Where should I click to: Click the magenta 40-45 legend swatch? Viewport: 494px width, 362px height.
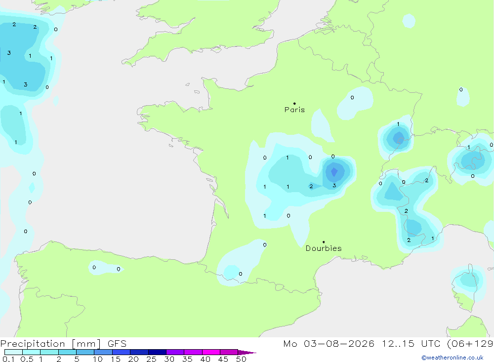(x=211, y=352)
